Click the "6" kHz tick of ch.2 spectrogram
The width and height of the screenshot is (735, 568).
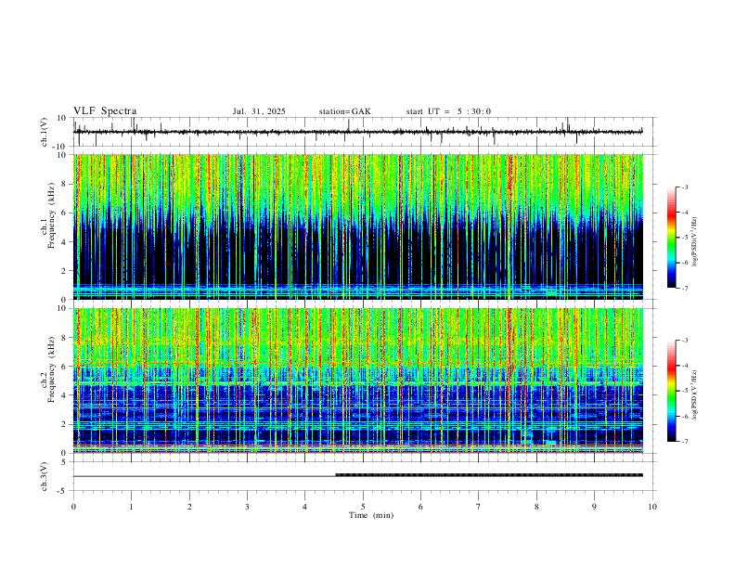[65, 367]
